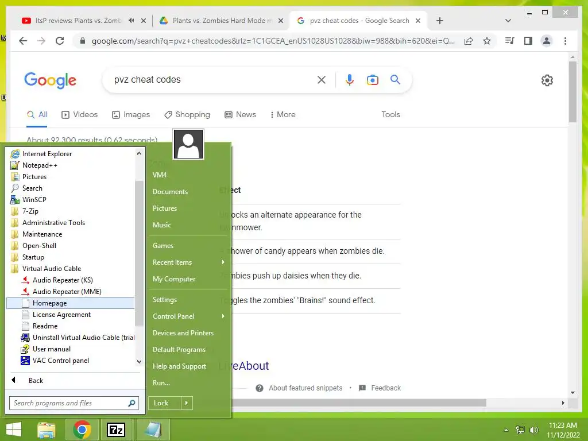588x441 pixels.
Task: Switch to News results tab
Action: pyautogui.click(x=241, y=114)
